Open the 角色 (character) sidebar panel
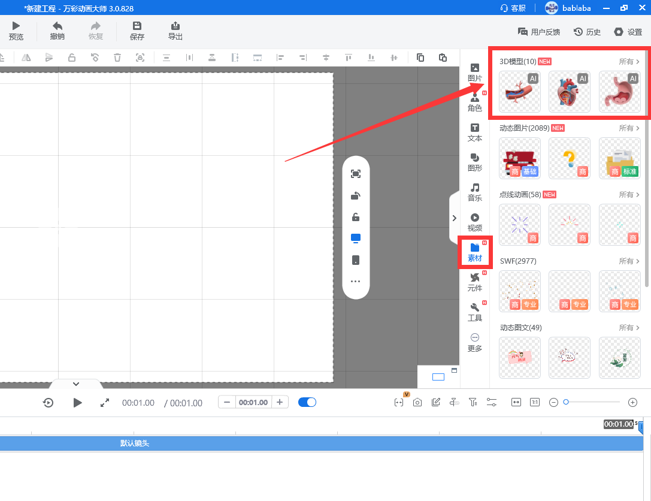Viewport: 651px width, 501px height. 474,102
